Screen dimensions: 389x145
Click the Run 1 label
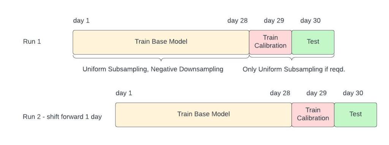[32, 42]
